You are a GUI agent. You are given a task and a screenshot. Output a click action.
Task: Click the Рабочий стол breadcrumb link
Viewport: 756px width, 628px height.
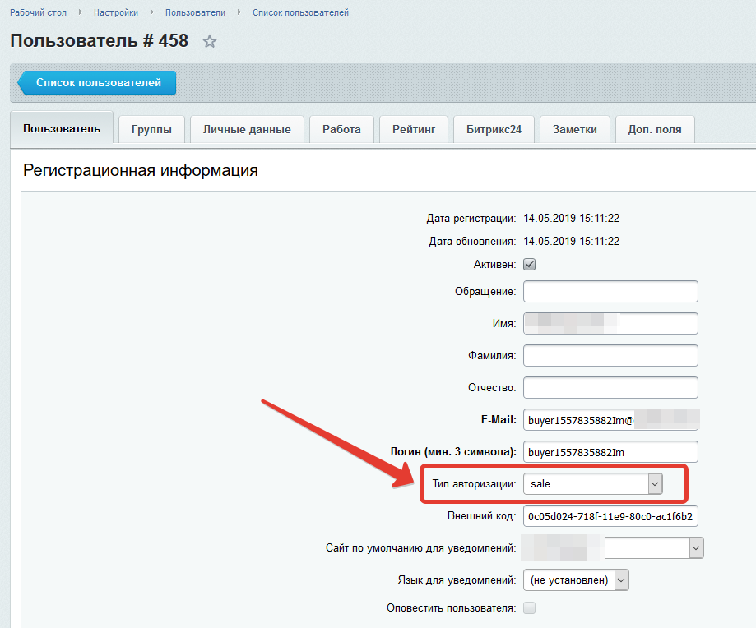[38, 12]
